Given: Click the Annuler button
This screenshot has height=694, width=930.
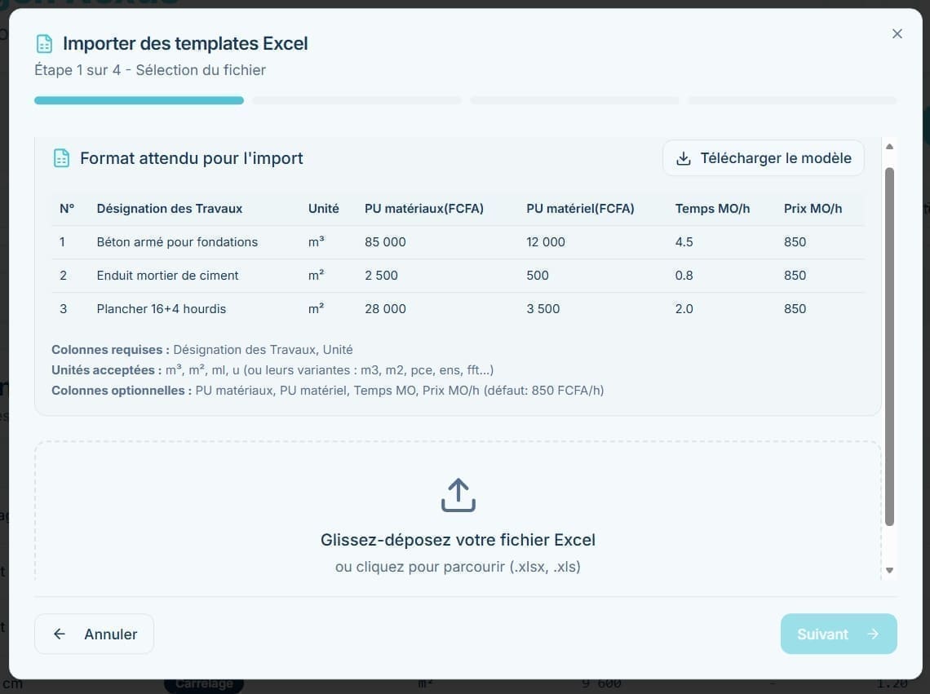Looking at the screenshot, I should (x=95, y=634).
